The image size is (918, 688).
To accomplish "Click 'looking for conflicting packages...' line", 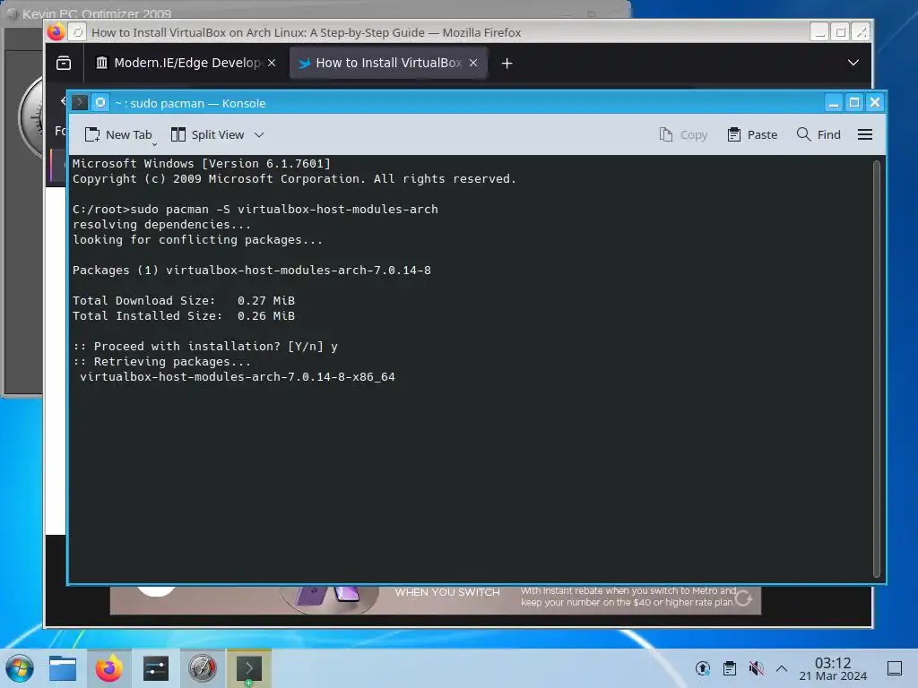I will 197,240.
